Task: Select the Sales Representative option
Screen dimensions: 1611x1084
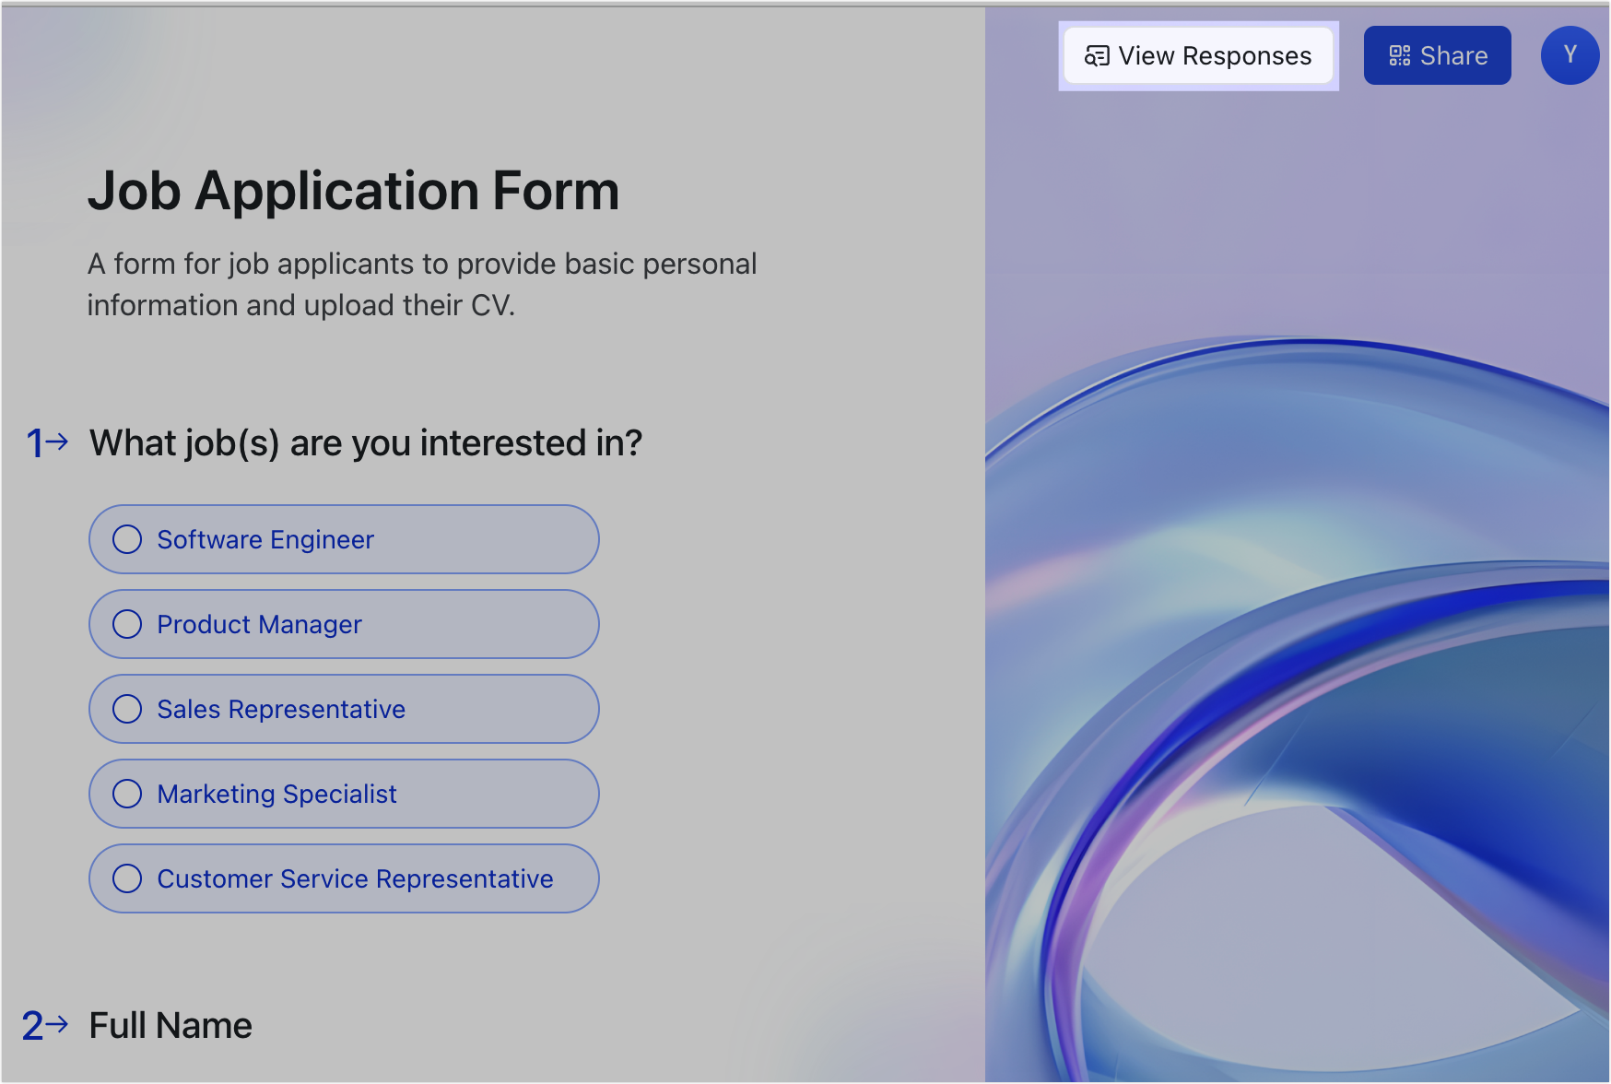Action: (x=343, y=709)
